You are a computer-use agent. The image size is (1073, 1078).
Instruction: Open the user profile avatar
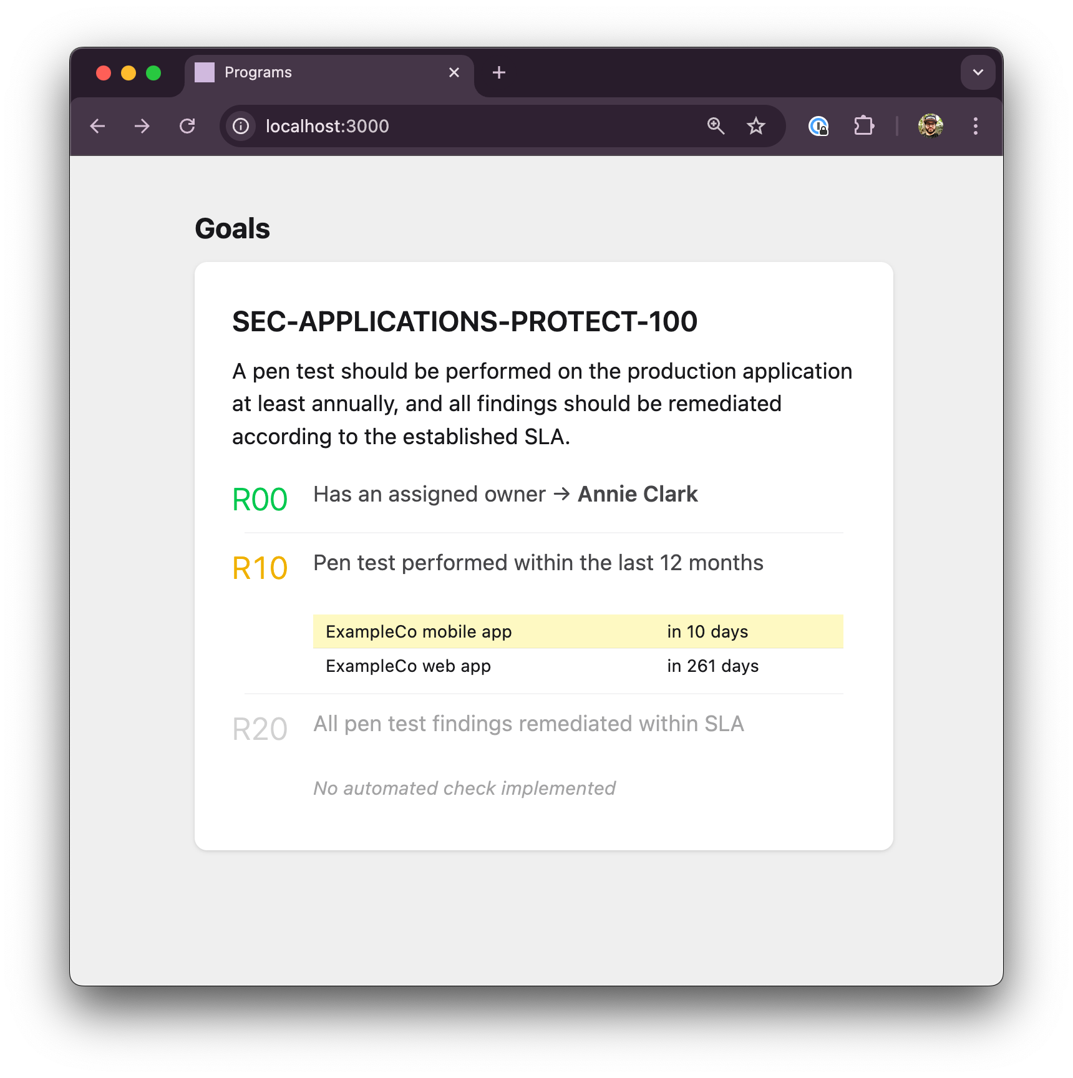tap(930, 126)
